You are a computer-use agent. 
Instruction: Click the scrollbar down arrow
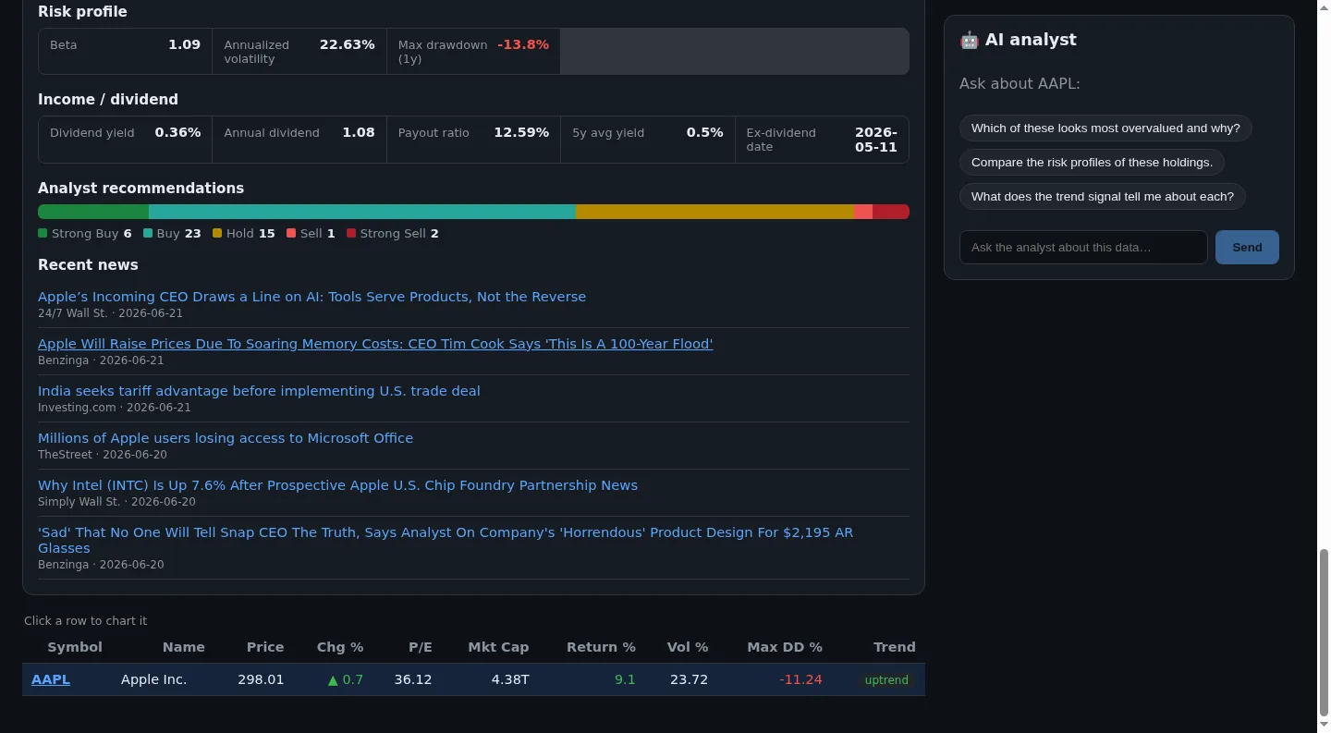click(x=1324, y=725)
